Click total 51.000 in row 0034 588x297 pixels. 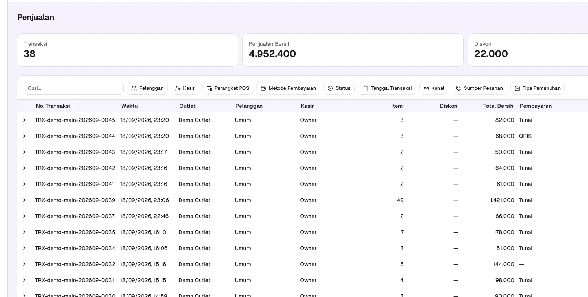click(x=505, y=248)
